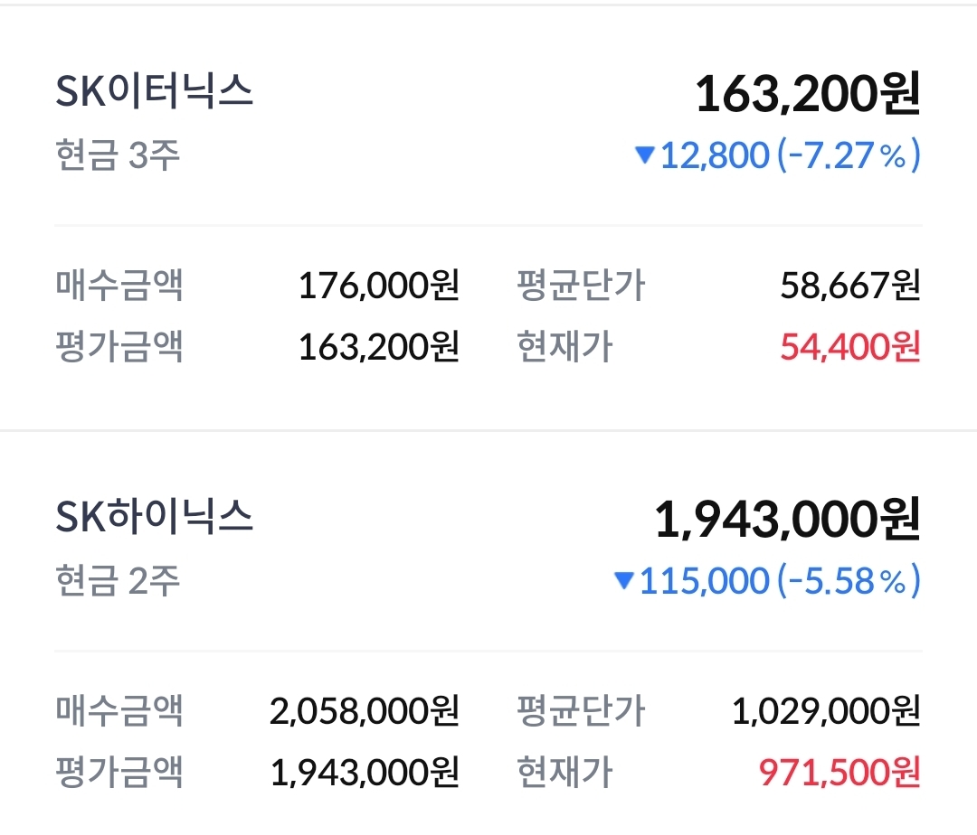Screen dimensions: 977x835
Task: Click the average price value 1,029,000원
Action: 826,712
